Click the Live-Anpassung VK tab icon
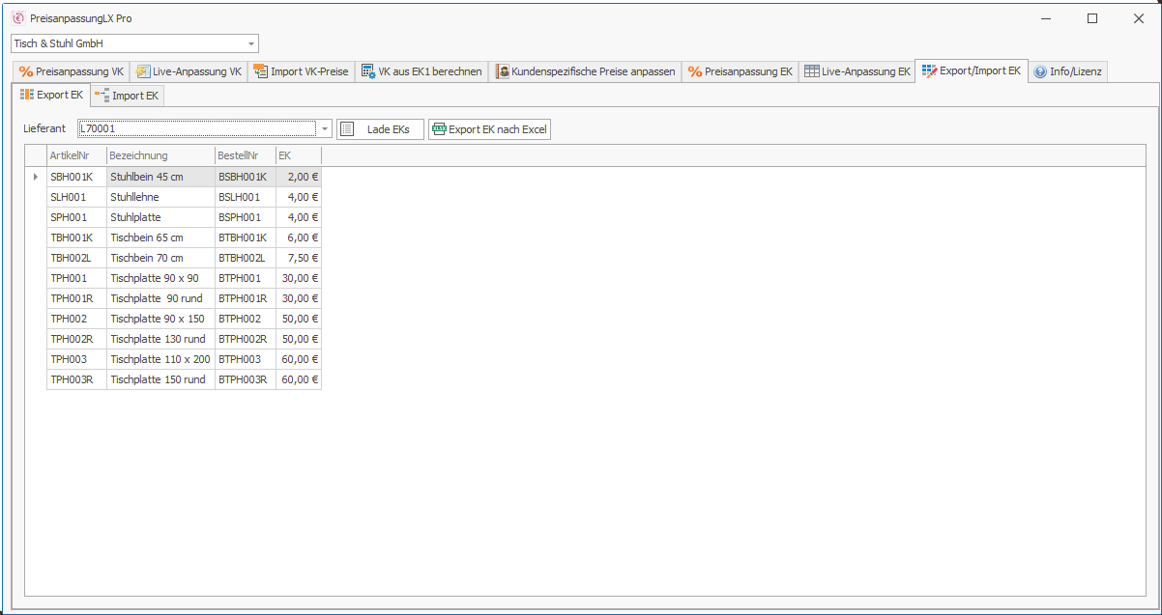This screenshot has height=615, width=1162. click(x=143, y=71)
